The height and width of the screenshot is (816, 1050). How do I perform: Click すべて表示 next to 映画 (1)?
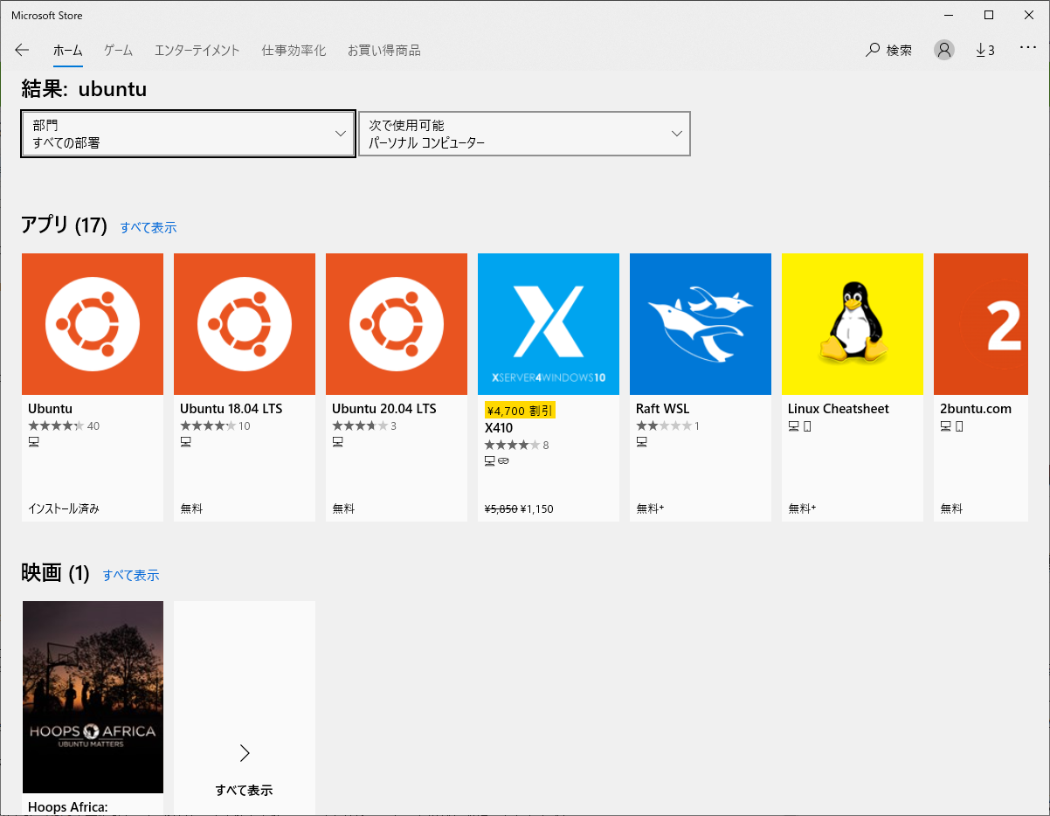[x=131, y=575]
